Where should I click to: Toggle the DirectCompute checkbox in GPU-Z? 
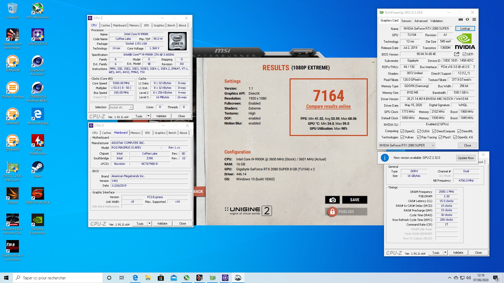434,131
